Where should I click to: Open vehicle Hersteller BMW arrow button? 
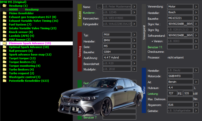(134, 40)
